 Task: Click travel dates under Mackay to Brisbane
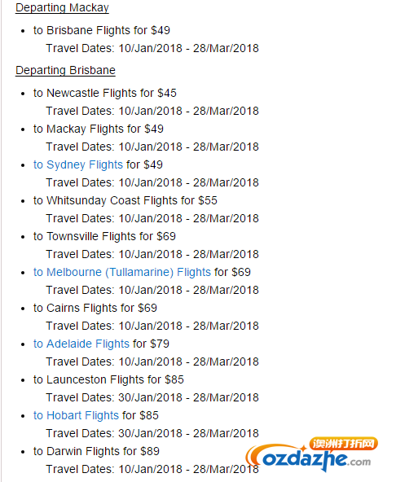pyautogui.click(x=152, y=48)
